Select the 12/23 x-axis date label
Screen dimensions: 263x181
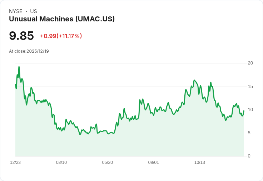pyautogui.click(x=15, y=162)
